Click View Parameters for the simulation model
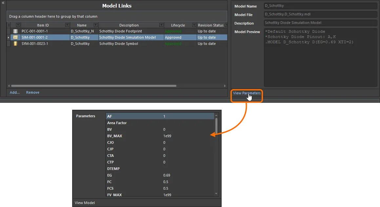380x207 pixels. point(247,93)
